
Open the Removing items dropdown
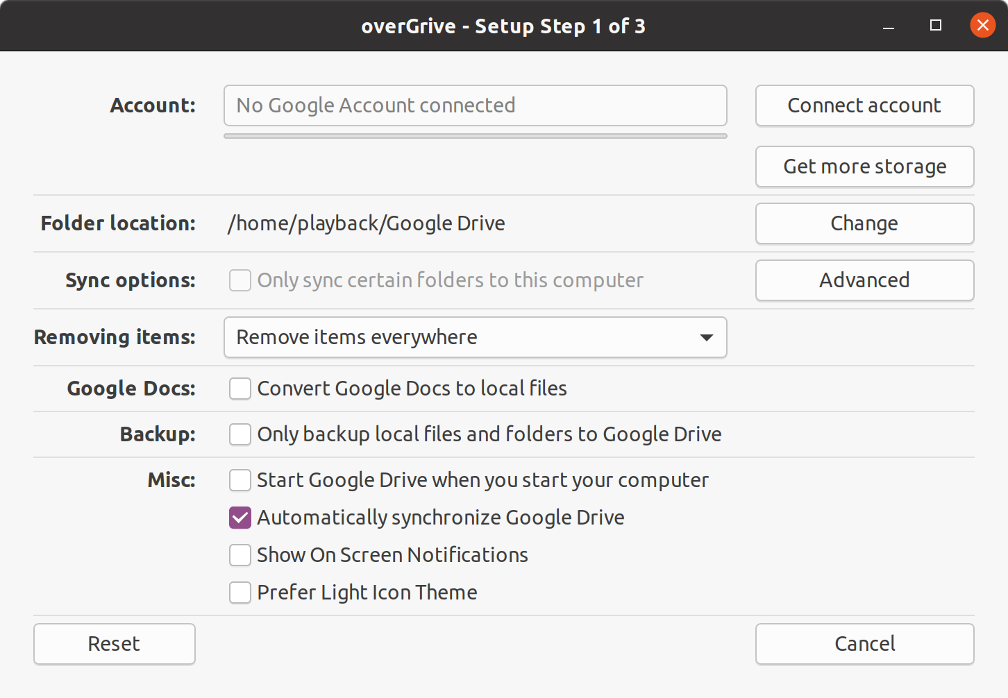[476, 337]
